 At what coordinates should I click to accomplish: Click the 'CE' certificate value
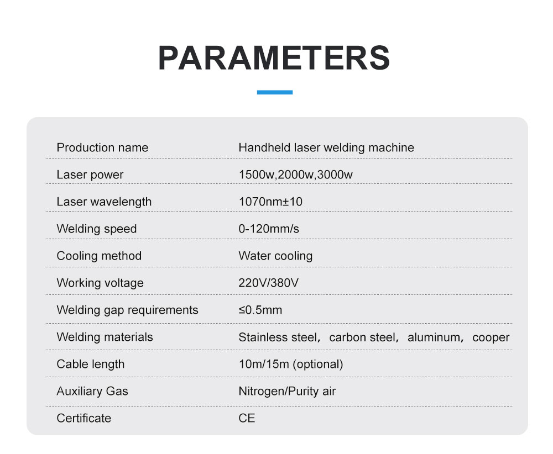click(x=247, y=418)
